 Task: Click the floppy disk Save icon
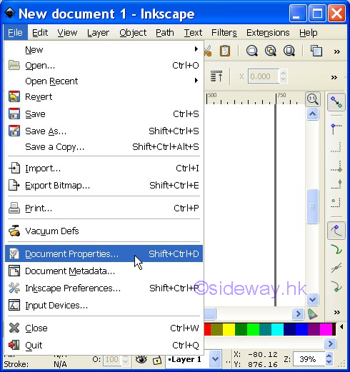tap(14, 114)
